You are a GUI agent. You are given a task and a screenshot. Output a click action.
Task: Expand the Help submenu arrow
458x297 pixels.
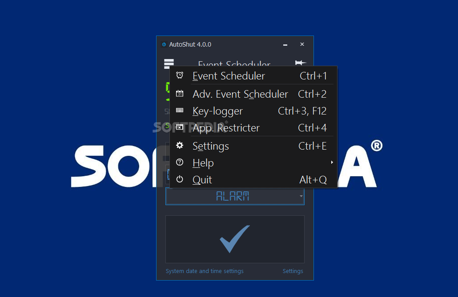point(332,162)
